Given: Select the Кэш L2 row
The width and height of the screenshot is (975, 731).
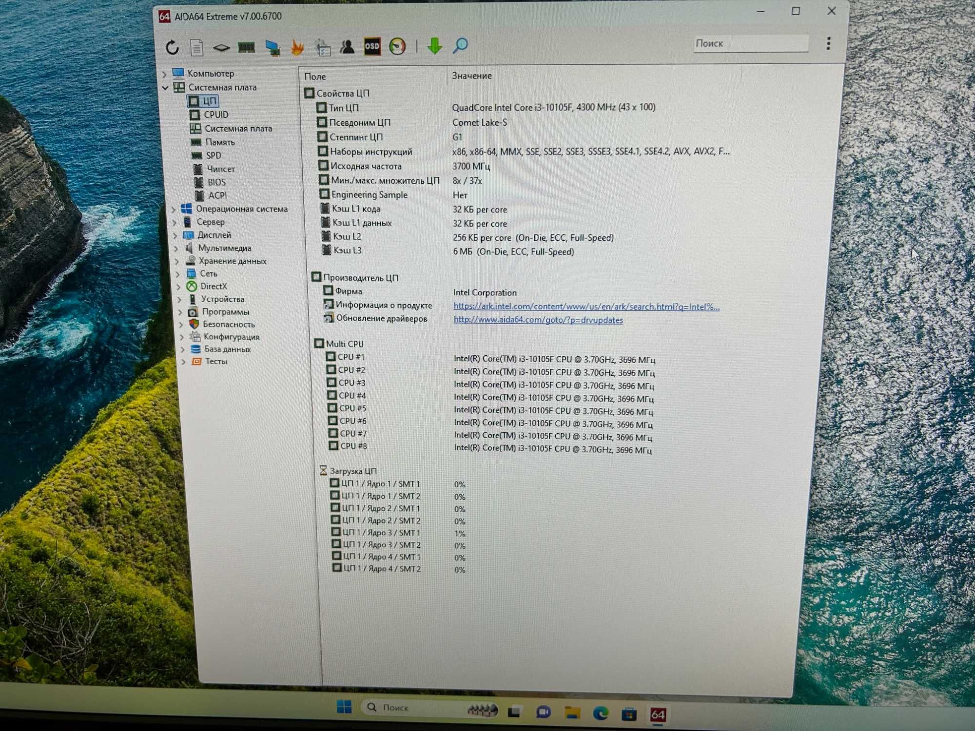Looking at the screenshot, I should (x=468, y=237).
